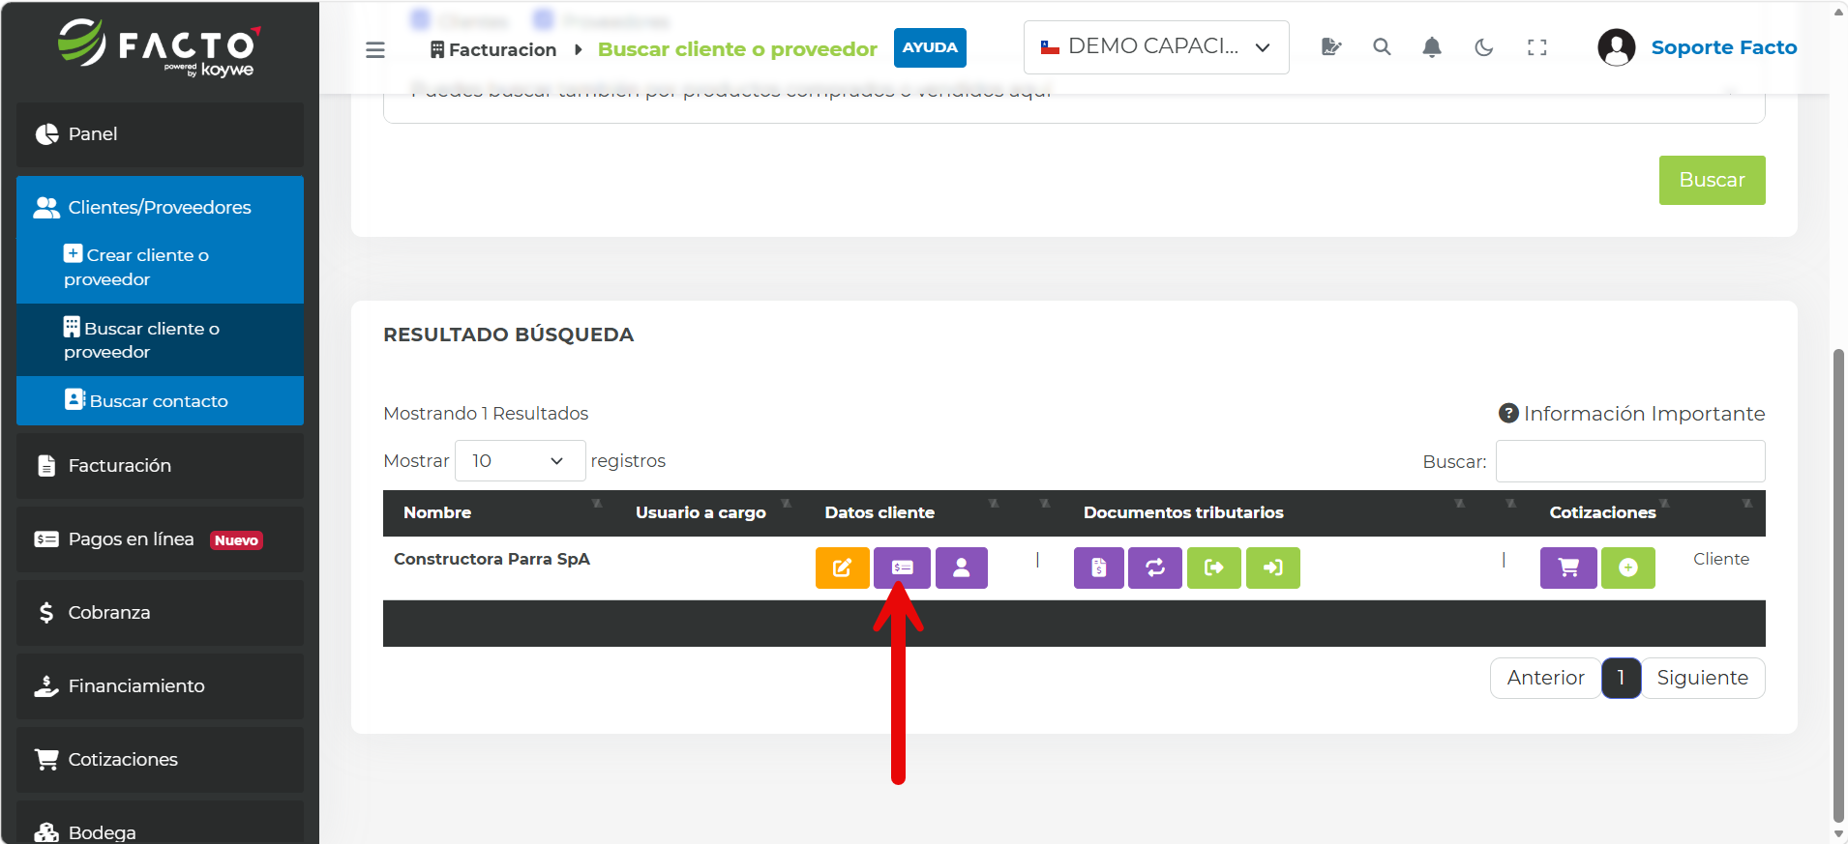This screenshot has height=844, width=1848.
Task: Open the top bar search magnifier
Action: tap(1382, 46)
